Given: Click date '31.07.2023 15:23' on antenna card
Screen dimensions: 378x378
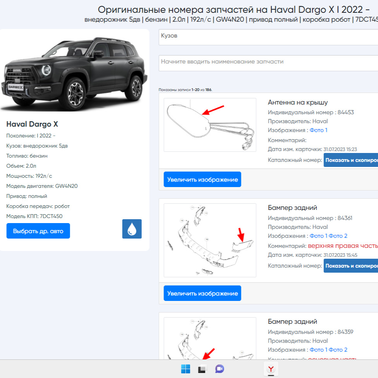Looking at the screenshot, I should coord(340,149).
